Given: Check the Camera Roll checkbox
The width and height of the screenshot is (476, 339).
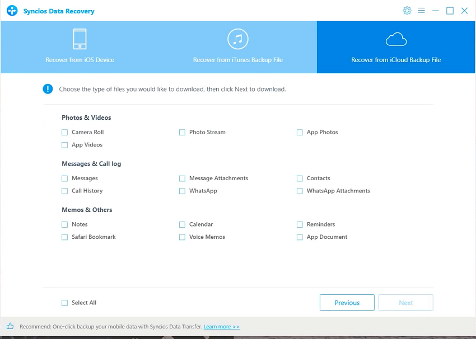Looking at the screenshot, I should coord(64,132).
